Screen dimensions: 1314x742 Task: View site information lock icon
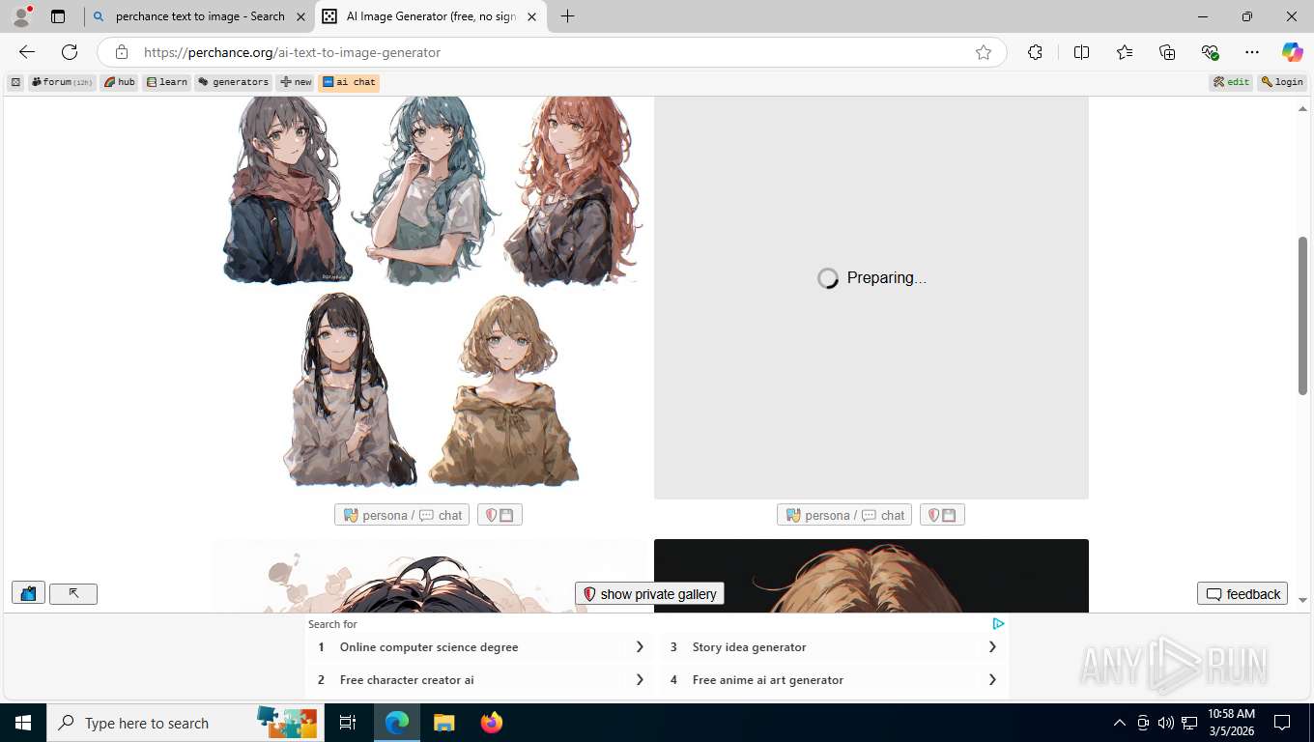tap(121, 52)
